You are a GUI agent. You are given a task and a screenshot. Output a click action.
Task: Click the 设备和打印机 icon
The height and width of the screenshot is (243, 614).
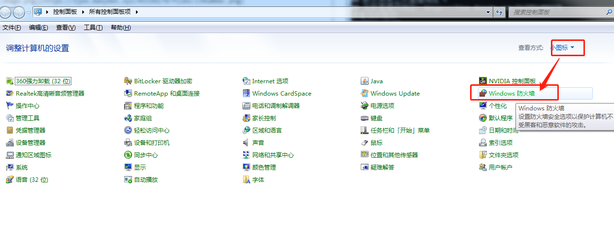(128, 142)
